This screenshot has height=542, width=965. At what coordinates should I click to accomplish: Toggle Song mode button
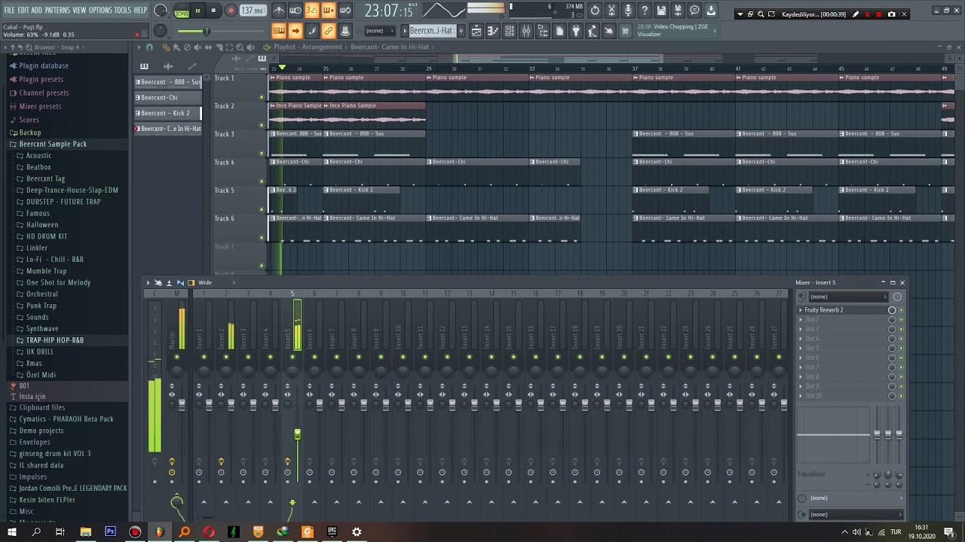click(182, 13)
